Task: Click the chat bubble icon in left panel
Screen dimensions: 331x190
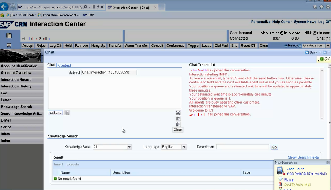Action: (9, 45)
